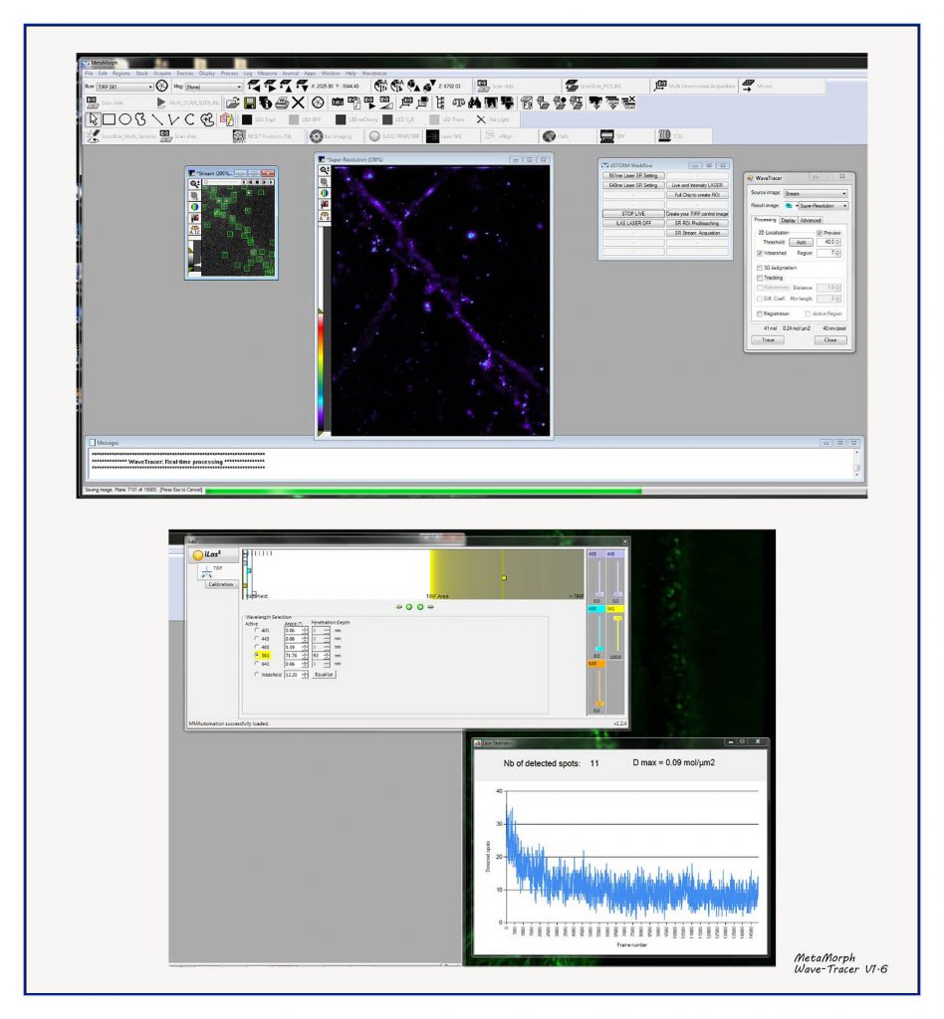Select the rectangular region tool
This screenshot has width=944, height=1019.
click(110, 119)
